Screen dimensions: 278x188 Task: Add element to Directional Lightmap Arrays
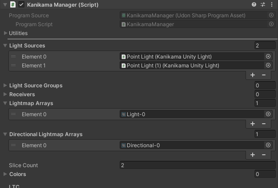coord(253,155)
